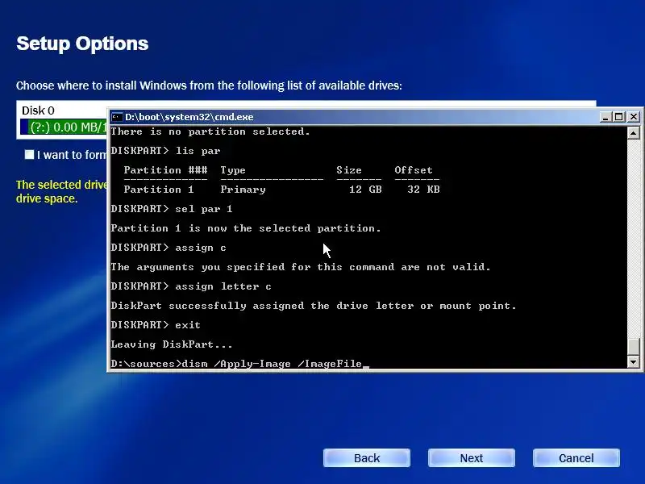645x484 pixels.
Task: Click the yellow 'The selected drive' warning text
Action: point(62,191)
